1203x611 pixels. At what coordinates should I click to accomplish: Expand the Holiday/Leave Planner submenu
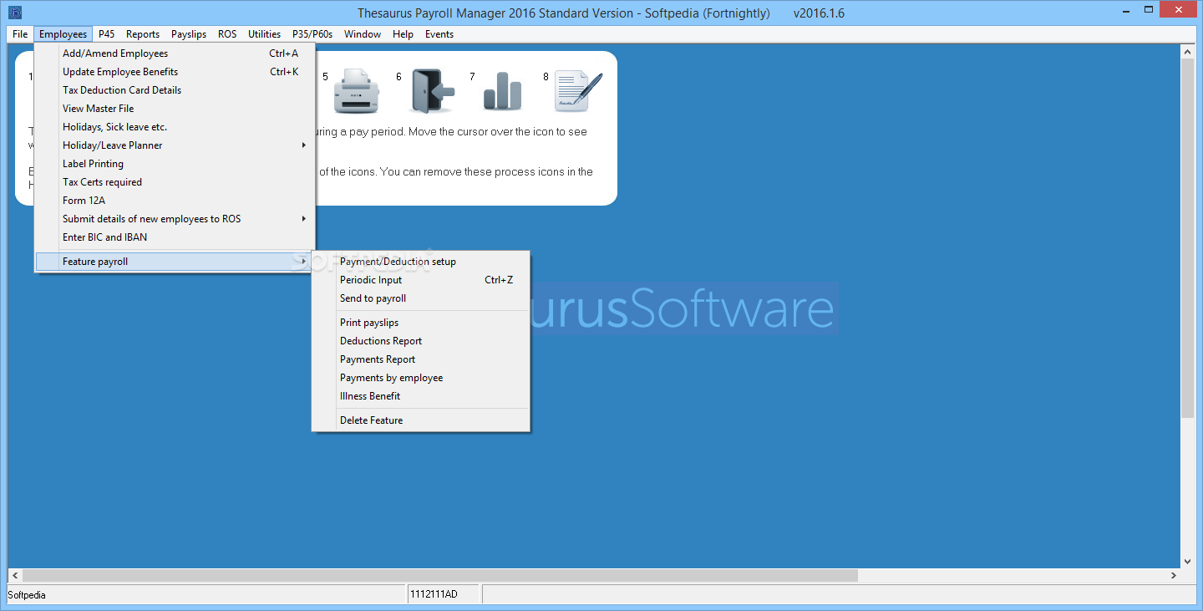(x=175, y=145)
